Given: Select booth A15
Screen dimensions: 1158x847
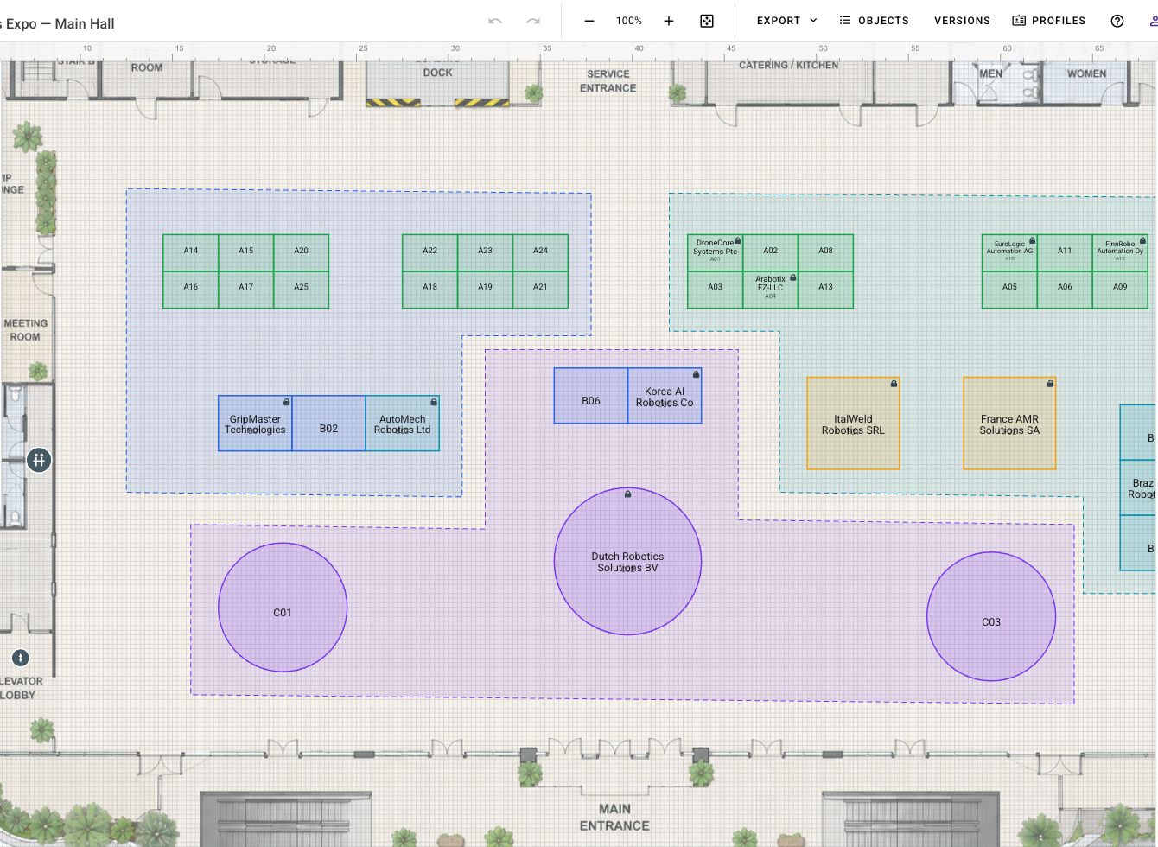Looking at the screenshot, I should click(x=246, y=252).
